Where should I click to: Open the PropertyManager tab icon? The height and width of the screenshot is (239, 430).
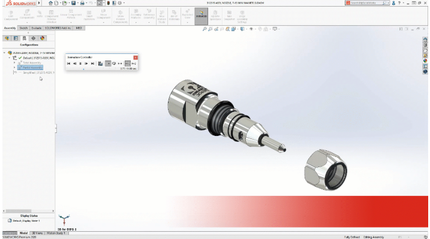tap(16, 38)
